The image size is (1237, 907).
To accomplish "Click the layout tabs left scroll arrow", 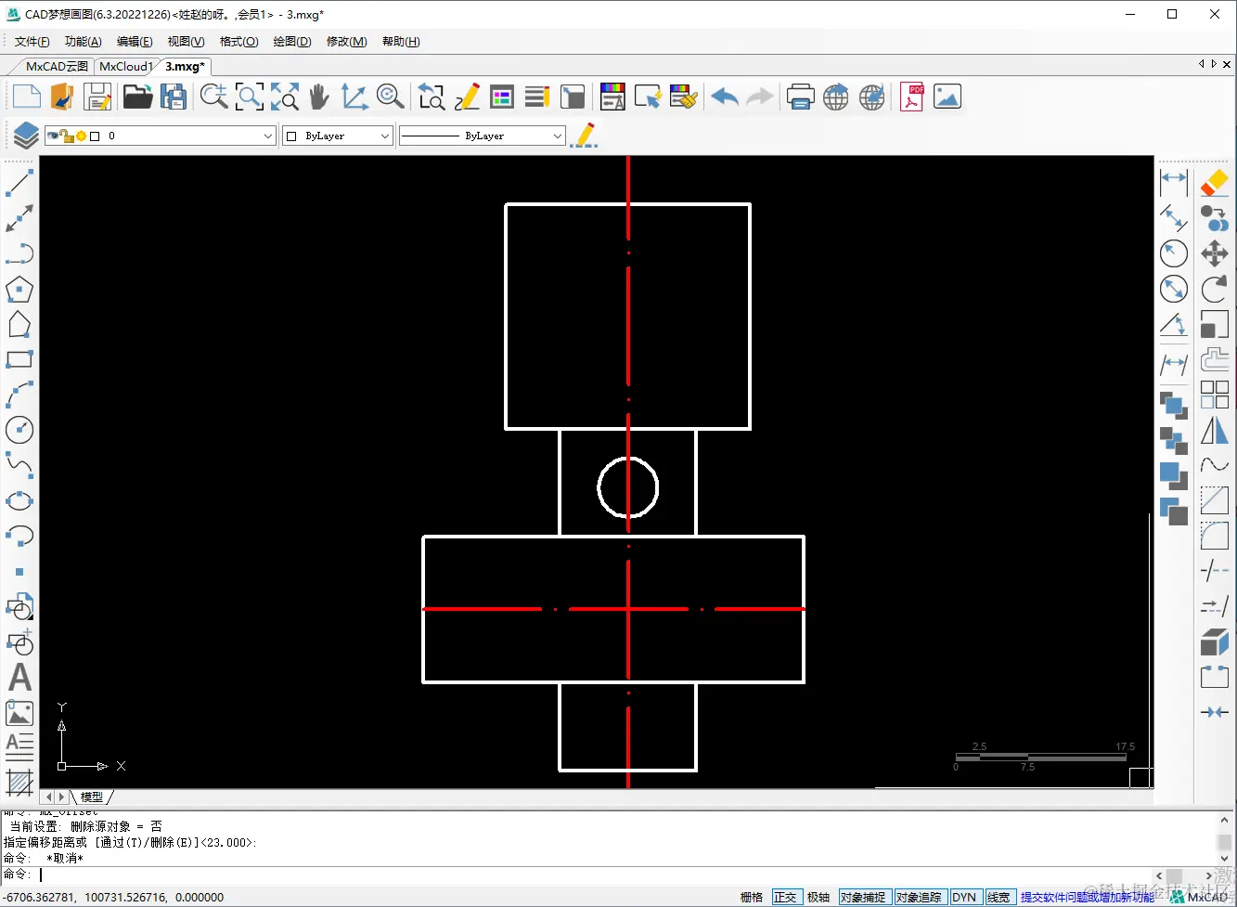I will click(x=49, y=797).
